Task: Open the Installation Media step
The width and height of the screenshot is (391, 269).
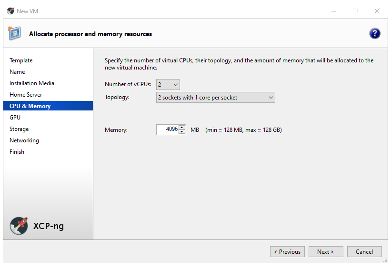Action: coord(32,83)
